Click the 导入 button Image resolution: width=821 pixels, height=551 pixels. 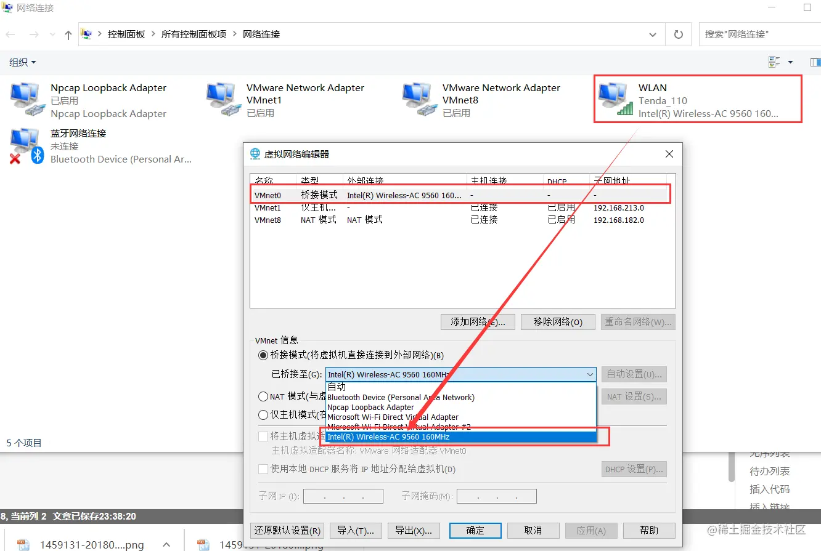356,530
